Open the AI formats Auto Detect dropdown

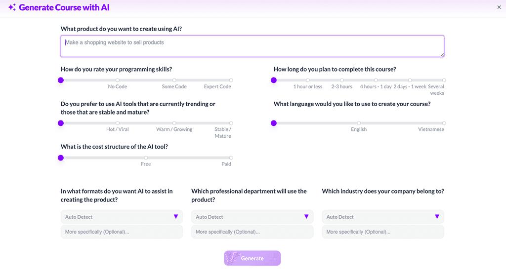pyautogui.click(x=122, y=217)
